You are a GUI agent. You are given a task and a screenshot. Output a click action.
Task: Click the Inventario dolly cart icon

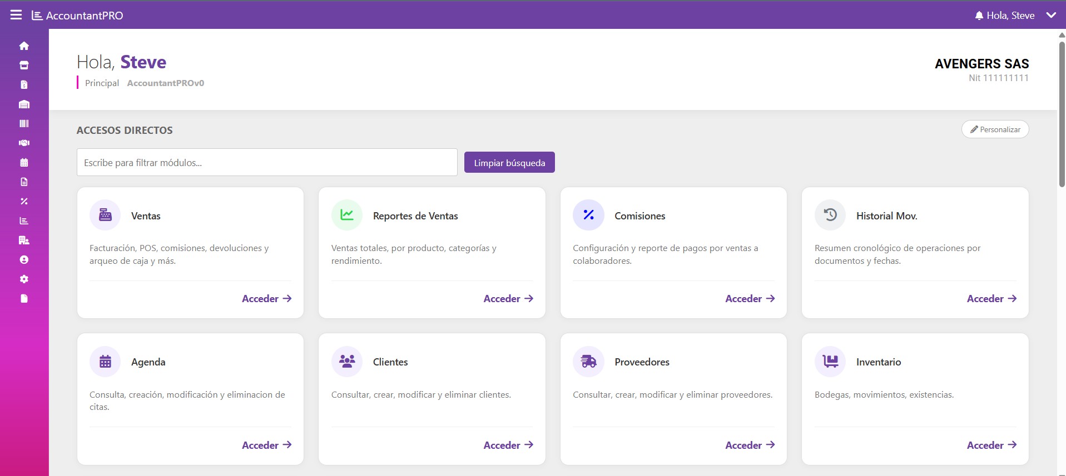(830, 362)
